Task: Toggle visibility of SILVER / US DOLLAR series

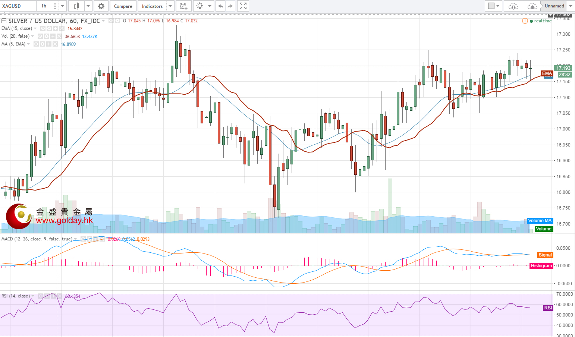Action: (111, 21)
